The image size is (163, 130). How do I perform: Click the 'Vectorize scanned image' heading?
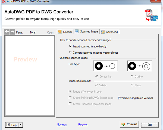click(74, 58)
